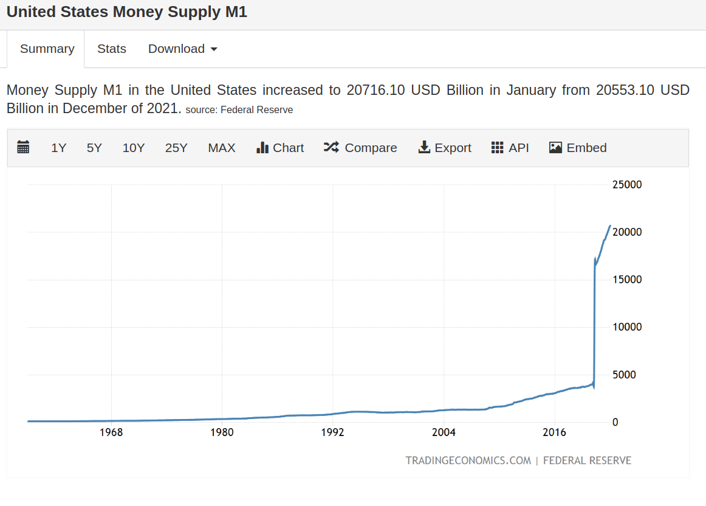Switch to the Stats tab

tap(111, 49)
